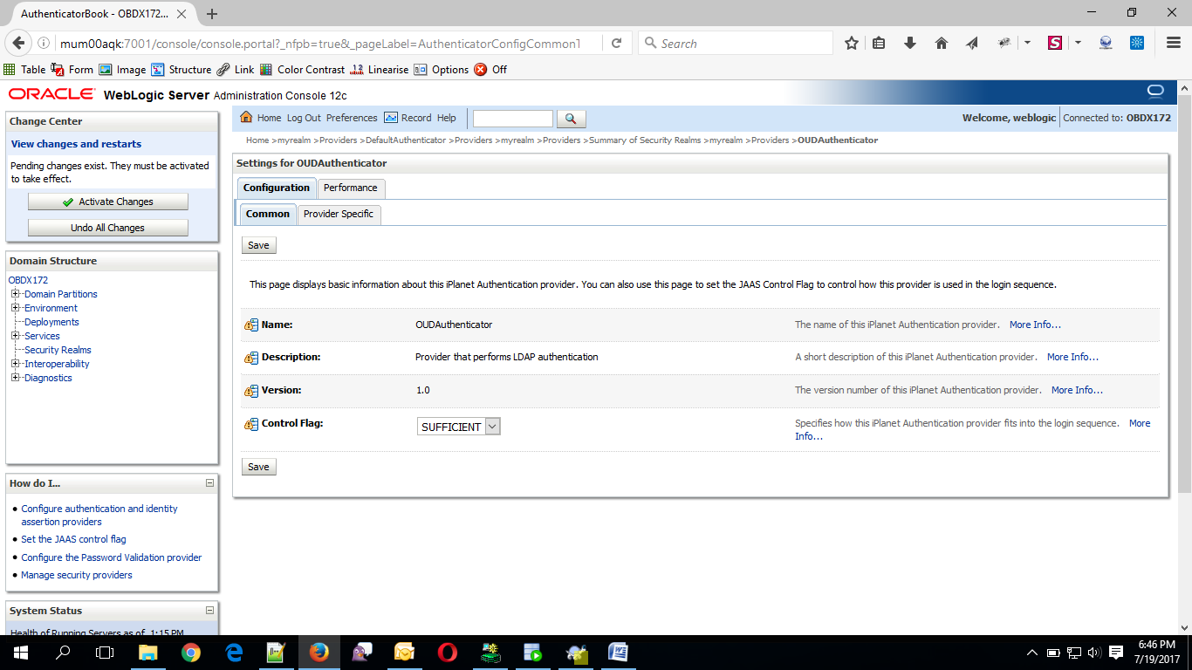Open the S extension dropdown arrow
1192x670 pixels.
click(x=1078, y=43)
